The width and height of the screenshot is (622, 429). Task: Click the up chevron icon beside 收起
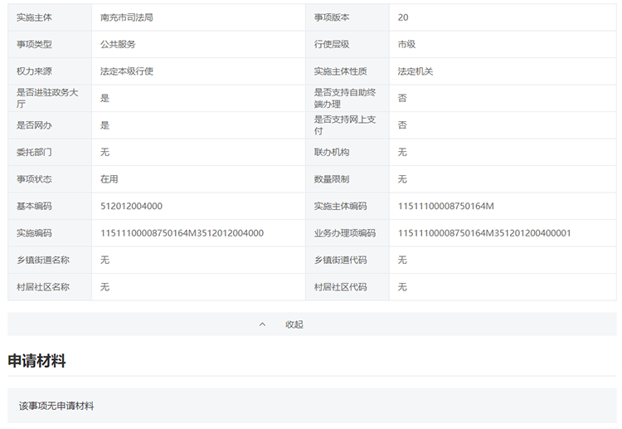tap(263, 324)
